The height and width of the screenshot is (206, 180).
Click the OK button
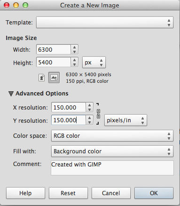pos(154,193)
